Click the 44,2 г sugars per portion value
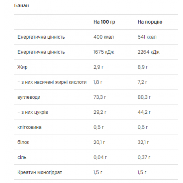183x183 pixels. coord(144,112)
